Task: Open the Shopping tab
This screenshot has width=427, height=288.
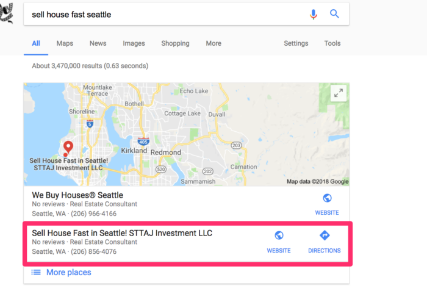Action: point(175,43)
